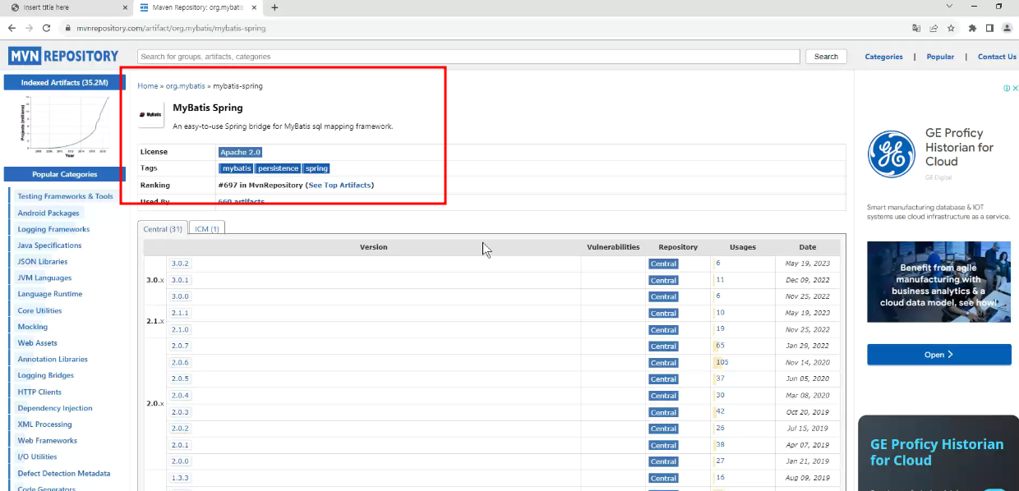Open the JVM Languages category

pos(44,278)
